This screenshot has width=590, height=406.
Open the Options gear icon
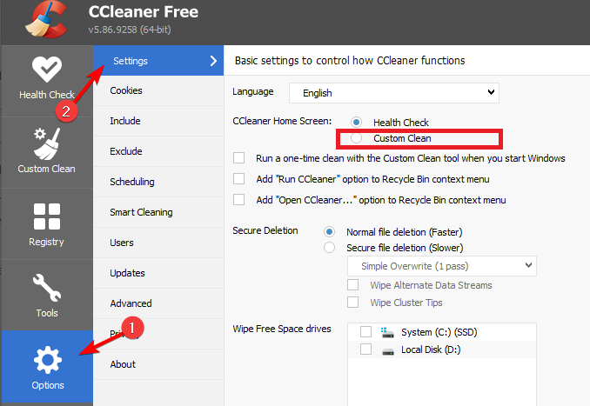(47, 360)
